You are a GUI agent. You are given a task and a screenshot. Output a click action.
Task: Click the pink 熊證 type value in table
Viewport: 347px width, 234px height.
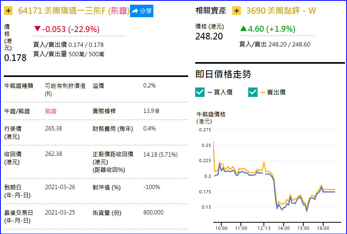51,111
